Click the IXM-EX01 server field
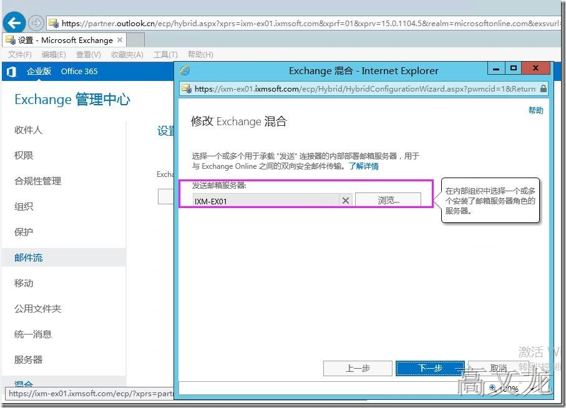The image size is (566, 408). coord(265,201)
